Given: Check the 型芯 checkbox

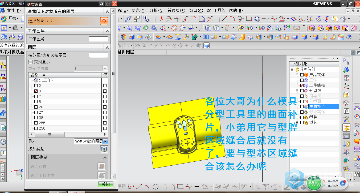Looking at the screenshot, I should [x=302, y=123].
